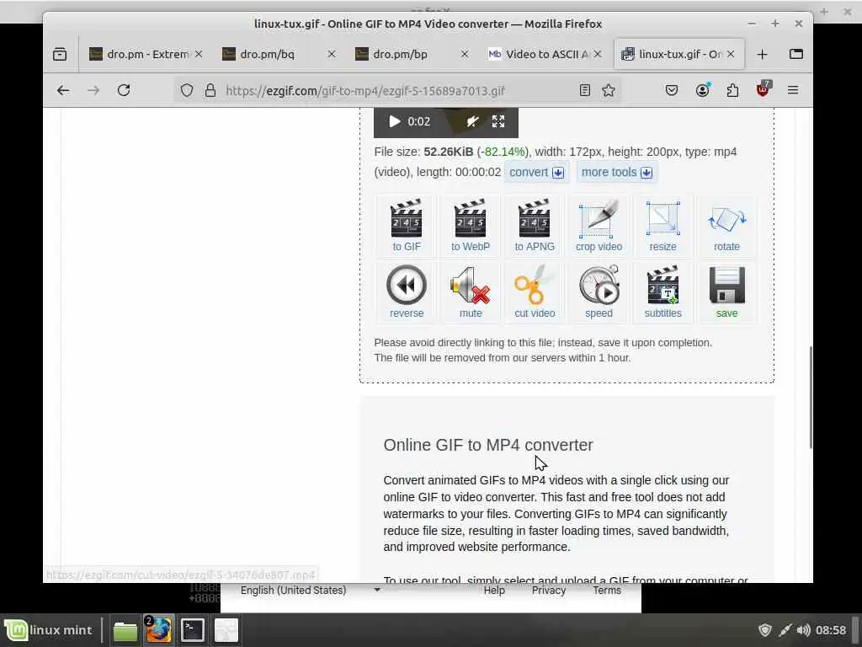Open the Terms link in background window
The height and width of the screenshot is (647, 862).
click(607, 591)
